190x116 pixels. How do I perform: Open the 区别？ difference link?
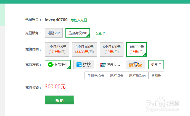(100, 33)
